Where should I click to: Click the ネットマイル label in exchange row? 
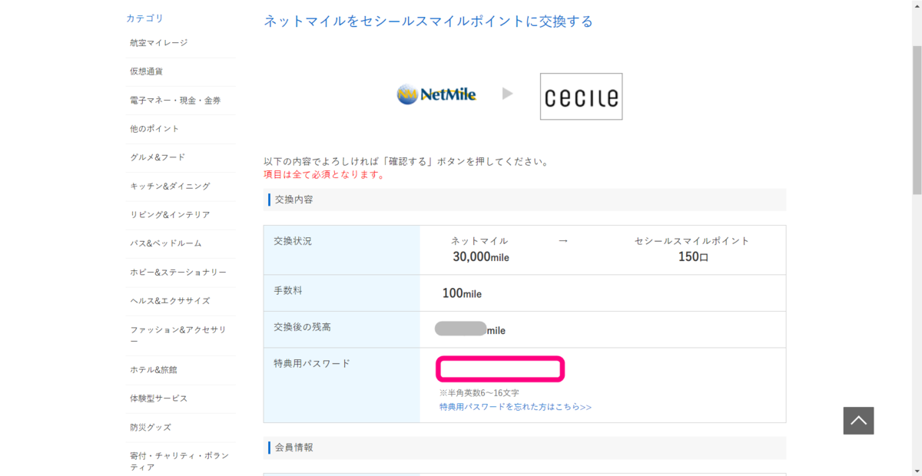tap(479, 241)
